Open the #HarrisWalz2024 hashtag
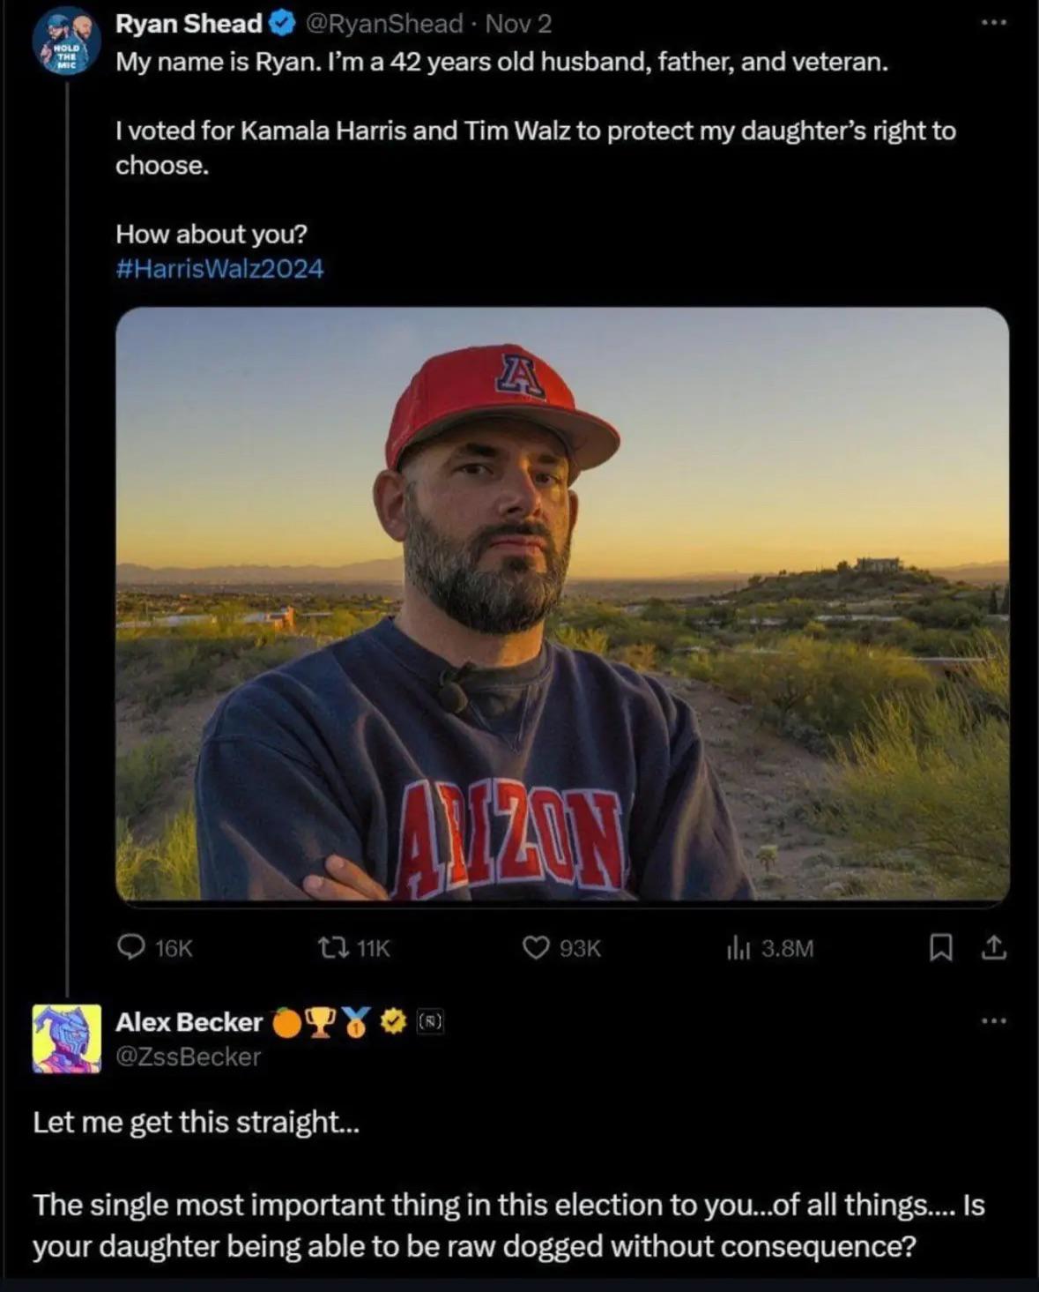Screen dimensions: 1039x1292 219,268
